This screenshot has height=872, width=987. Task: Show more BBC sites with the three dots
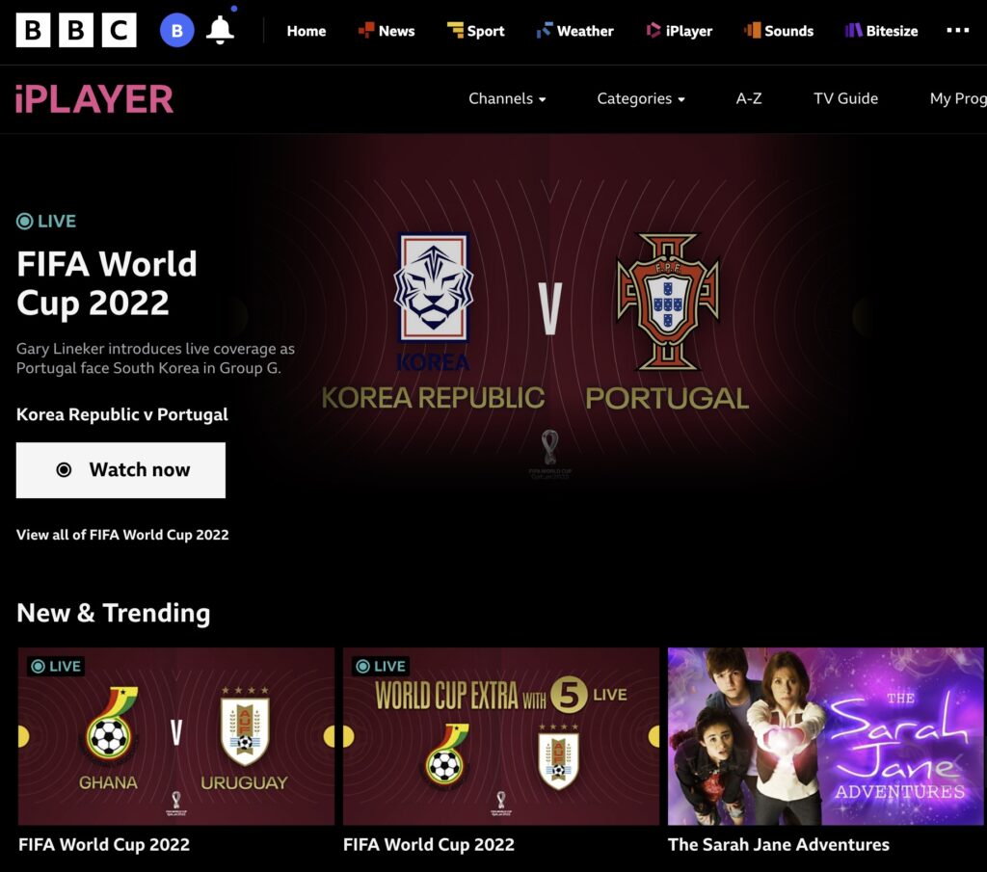pyautogui.click(x=958, y=30)
